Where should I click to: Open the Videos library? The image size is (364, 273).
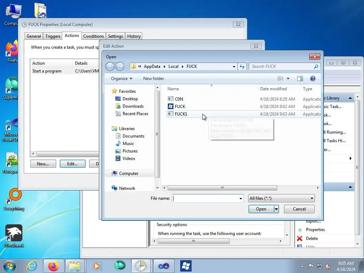click(125, 158)
